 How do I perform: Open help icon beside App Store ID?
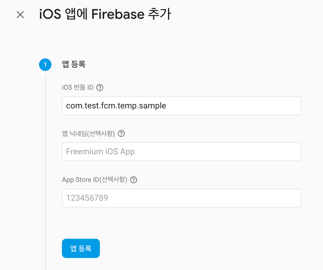(x=134, y=180)
